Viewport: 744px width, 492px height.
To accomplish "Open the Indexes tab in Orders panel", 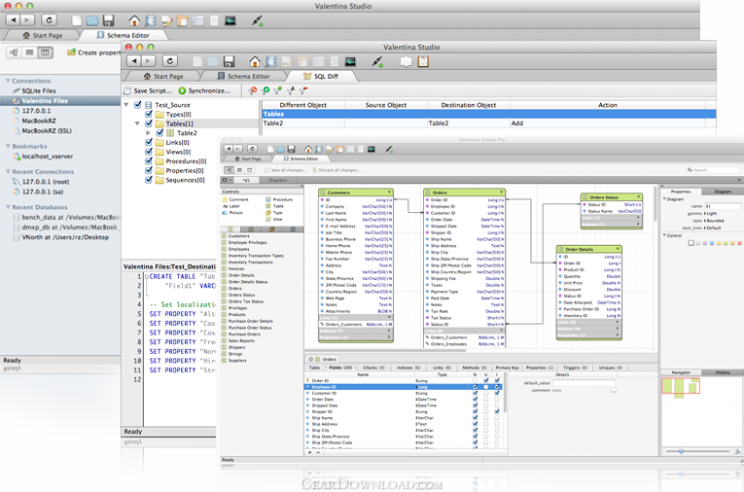I will (408, 368).
